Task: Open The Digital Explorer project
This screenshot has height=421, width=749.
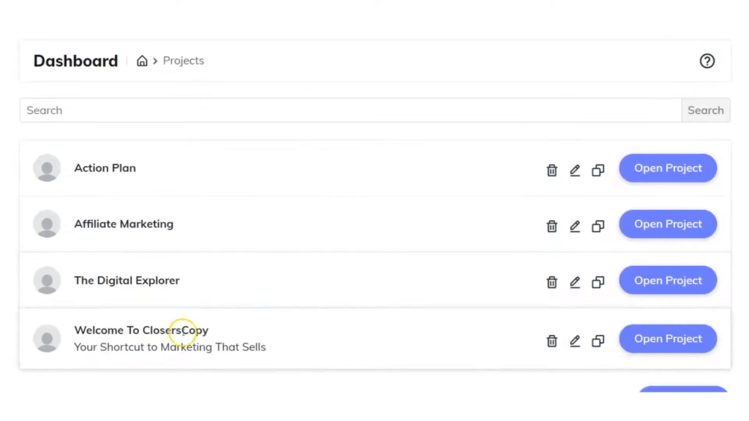Action: (x=668, y=280)
